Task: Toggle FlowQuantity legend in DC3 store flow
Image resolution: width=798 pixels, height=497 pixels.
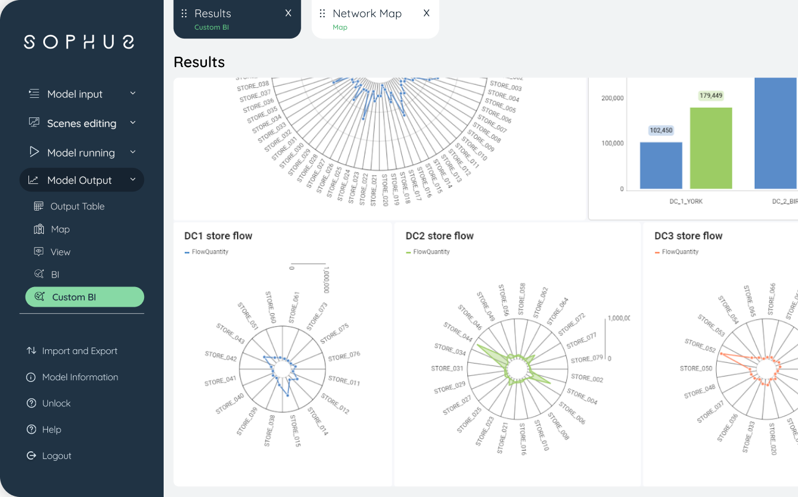Action: tap(677, 252)
